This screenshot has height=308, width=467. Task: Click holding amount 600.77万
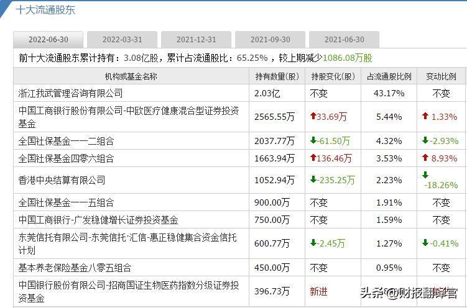[272, 243]
